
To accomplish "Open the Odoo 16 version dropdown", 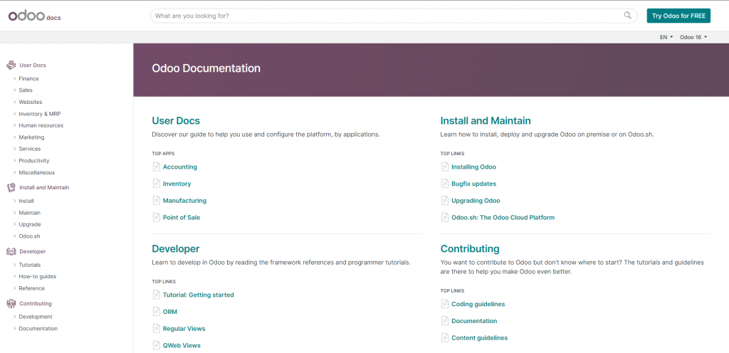I will coord(693,37).
